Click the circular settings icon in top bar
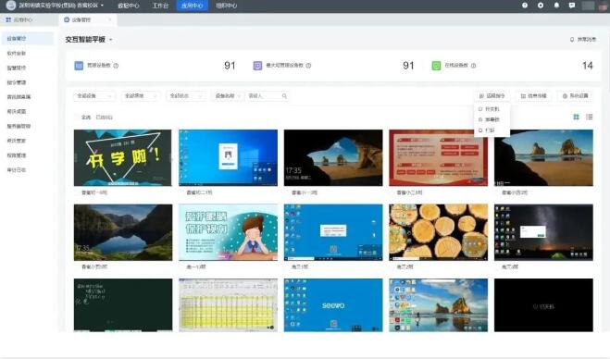This screenshot has width=610, height=359. point(541,6)
